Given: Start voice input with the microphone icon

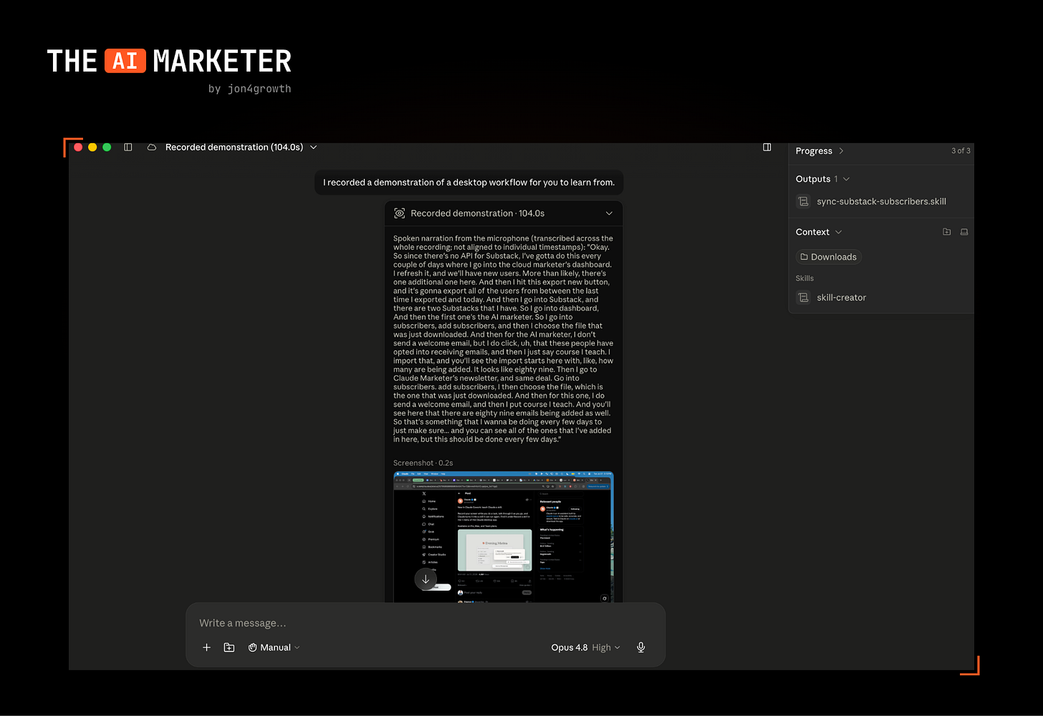Looking at the screenshot, I should point(641,647).
